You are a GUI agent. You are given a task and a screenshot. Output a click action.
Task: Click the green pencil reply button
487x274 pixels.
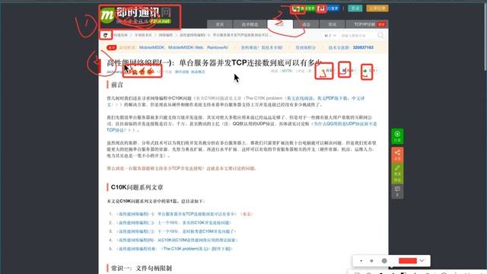(x=397, y=174)
